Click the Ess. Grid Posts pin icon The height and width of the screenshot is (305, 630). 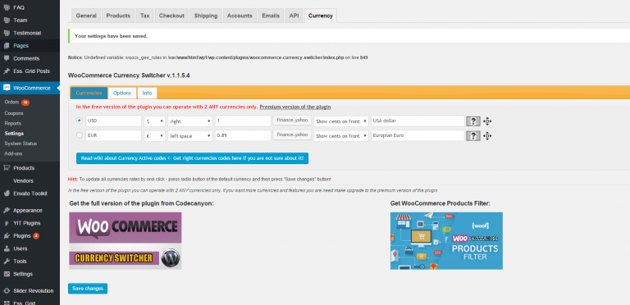click(7, 71)
